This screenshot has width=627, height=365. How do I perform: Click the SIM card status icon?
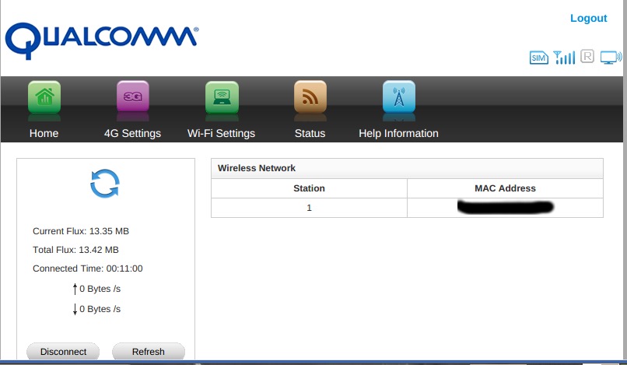(x=538, y=58)
